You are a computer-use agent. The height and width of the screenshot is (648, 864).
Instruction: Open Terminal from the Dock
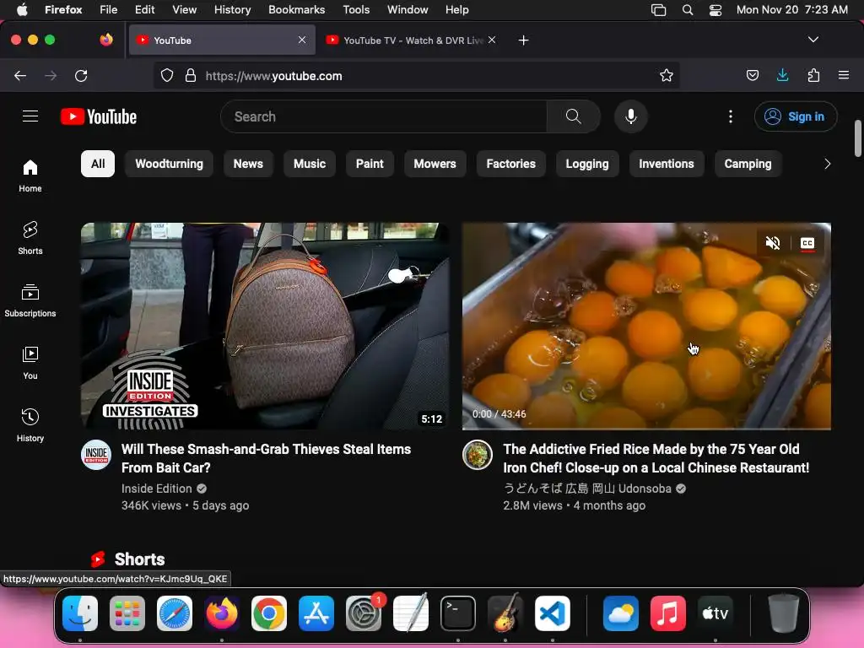pyautogui.click(x=458, y=613)
